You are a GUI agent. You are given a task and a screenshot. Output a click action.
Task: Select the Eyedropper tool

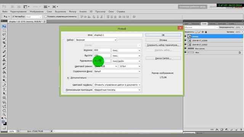tap(4, 47)
